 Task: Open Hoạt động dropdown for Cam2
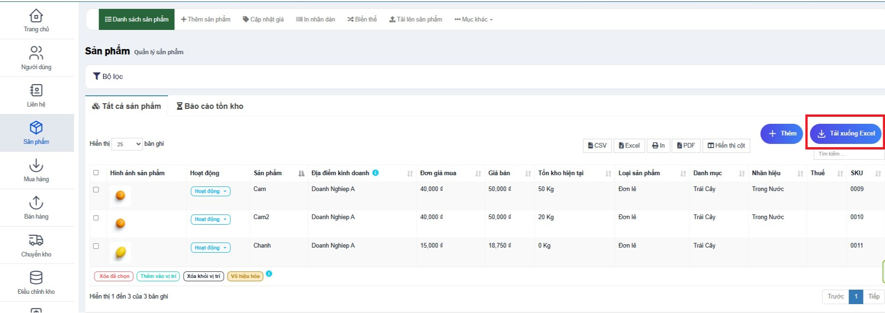tap(210, 219)
